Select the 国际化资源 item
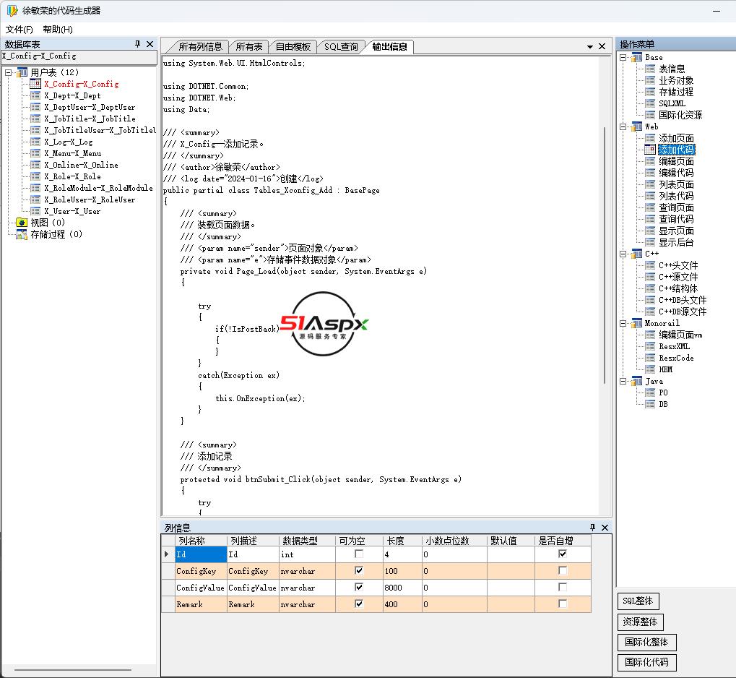 pyautogui.click(x=680, y=115)
